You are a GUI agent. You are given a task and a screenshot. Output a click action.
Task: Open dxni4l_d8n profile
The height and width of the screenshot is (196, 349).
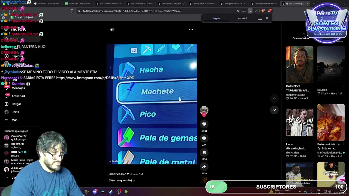coord(292,153)
